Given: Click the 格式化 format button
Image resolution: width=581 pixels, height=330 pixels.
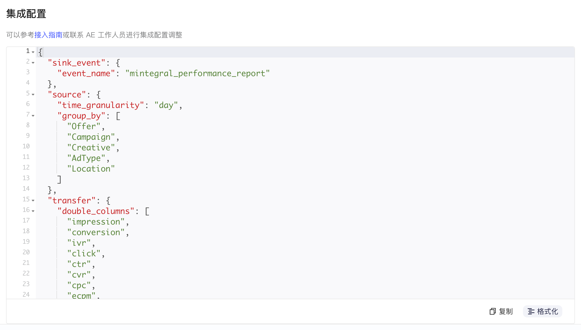Looking at the screenshot, I should tap(543, 311).
